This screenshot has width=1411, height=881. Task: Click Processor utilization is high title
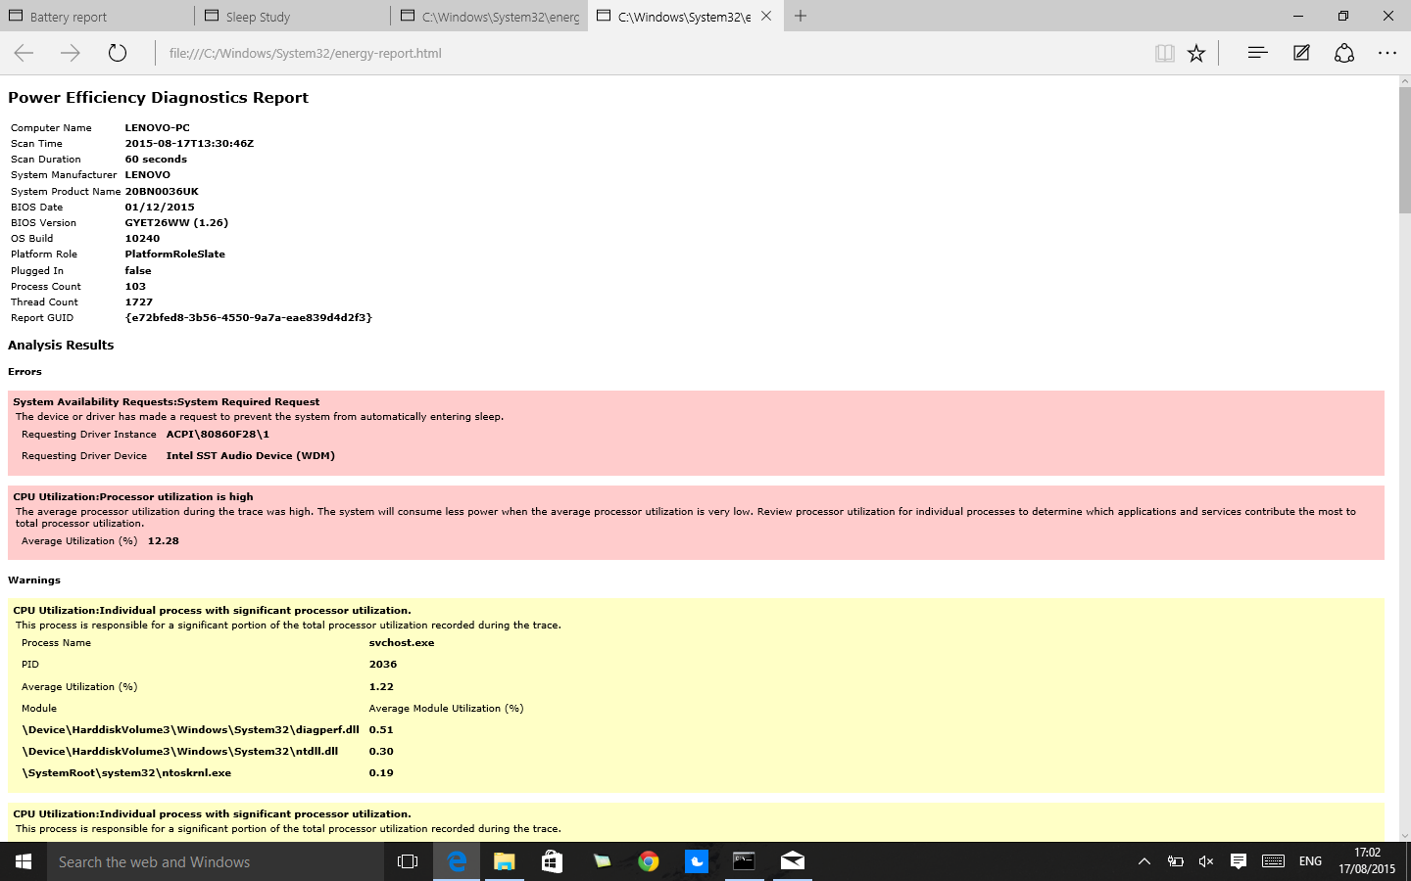click(x=133, y=496)
